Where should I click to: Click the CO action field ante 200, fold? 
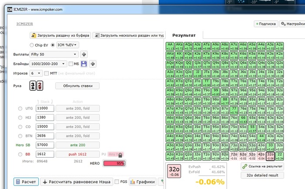[78, 127]
